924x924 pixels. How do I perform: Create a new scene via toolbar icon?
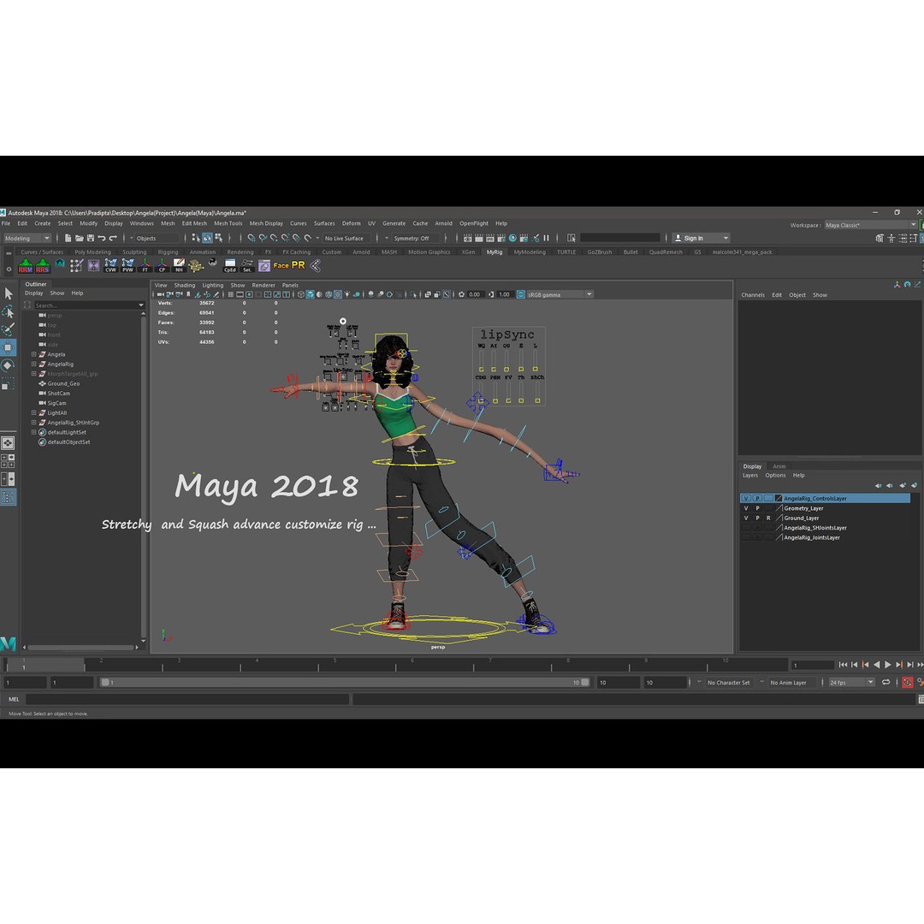pos(68,238)
